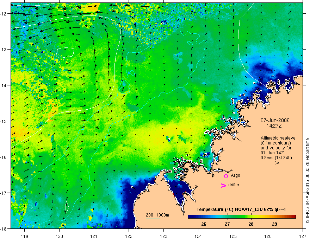Click the 'drifter' legend label
Viewport: 310px width, 239px height.
click(234, 185)
